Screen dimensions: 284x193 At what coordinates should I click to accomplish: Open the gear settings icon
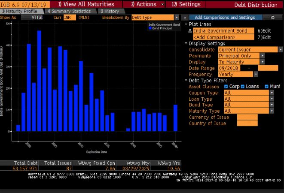point(272,18)
